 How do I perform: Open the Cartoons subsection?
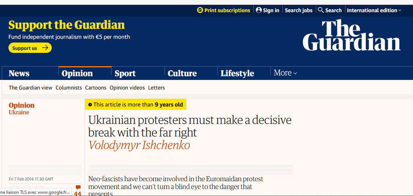pos(96,88)
